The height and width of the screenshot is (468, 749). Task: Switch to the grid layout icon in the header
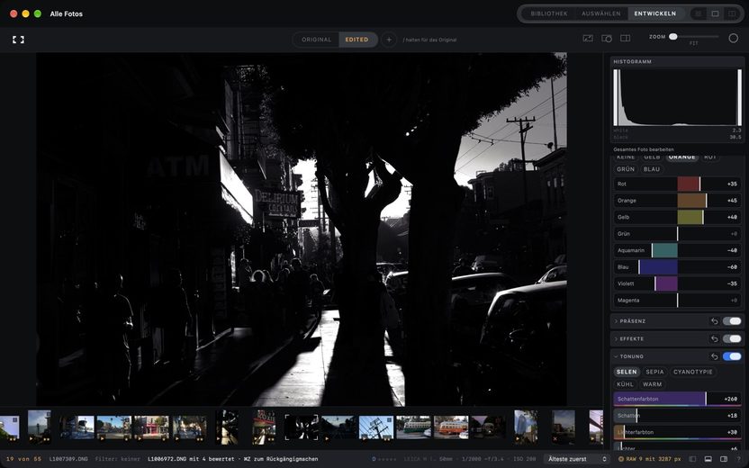pos(699,13)
